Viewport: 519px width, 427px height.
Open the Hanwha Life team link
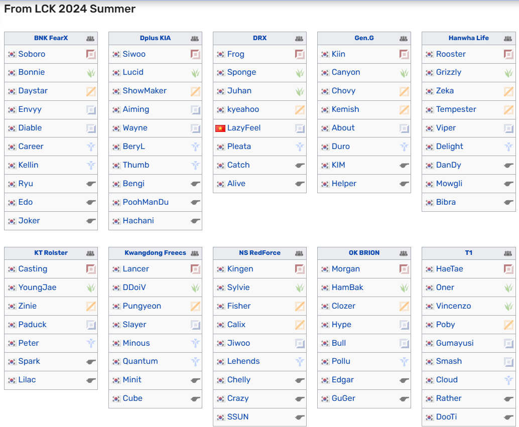(468, 38)
